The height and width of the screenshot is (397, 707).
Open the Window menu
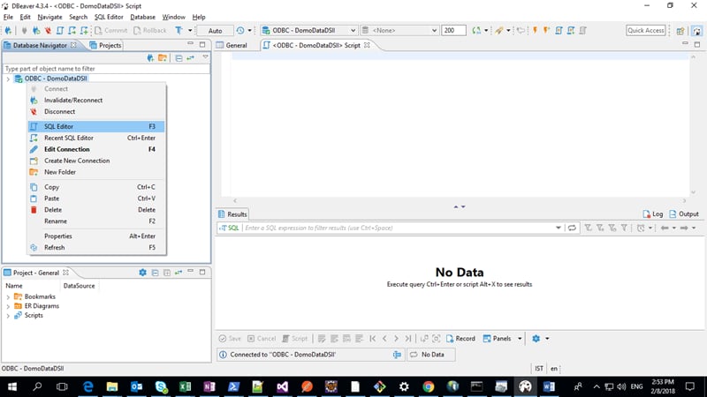click(173, 17)
